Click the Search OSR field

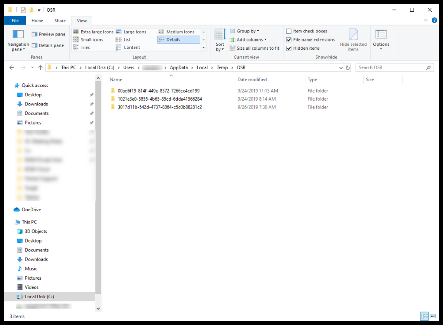[x=391, y=67]
